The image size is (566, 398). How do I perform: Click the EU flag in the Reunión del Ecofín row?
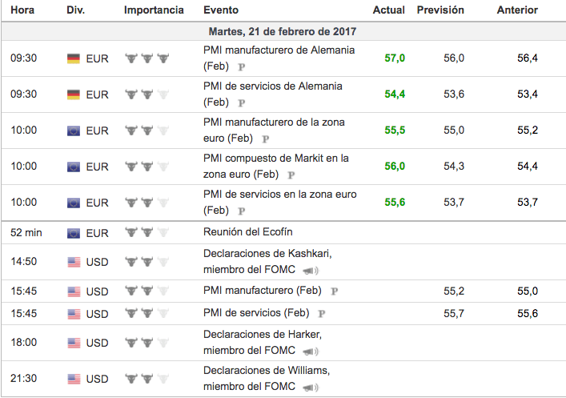74,233
